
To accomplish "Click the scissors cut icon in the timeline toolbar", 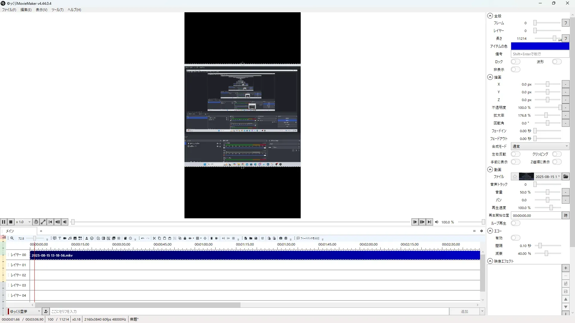I will pyautogui.click(x=154, y=238).
